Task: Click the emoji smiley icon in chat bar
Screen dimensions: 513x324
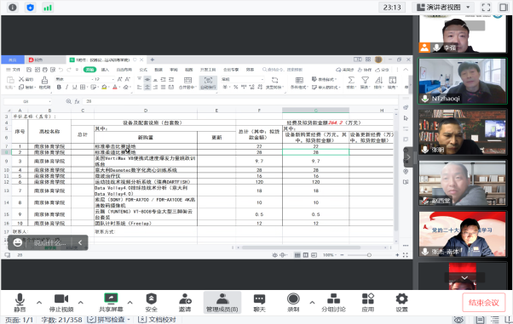Action: (x=17, y=242)
